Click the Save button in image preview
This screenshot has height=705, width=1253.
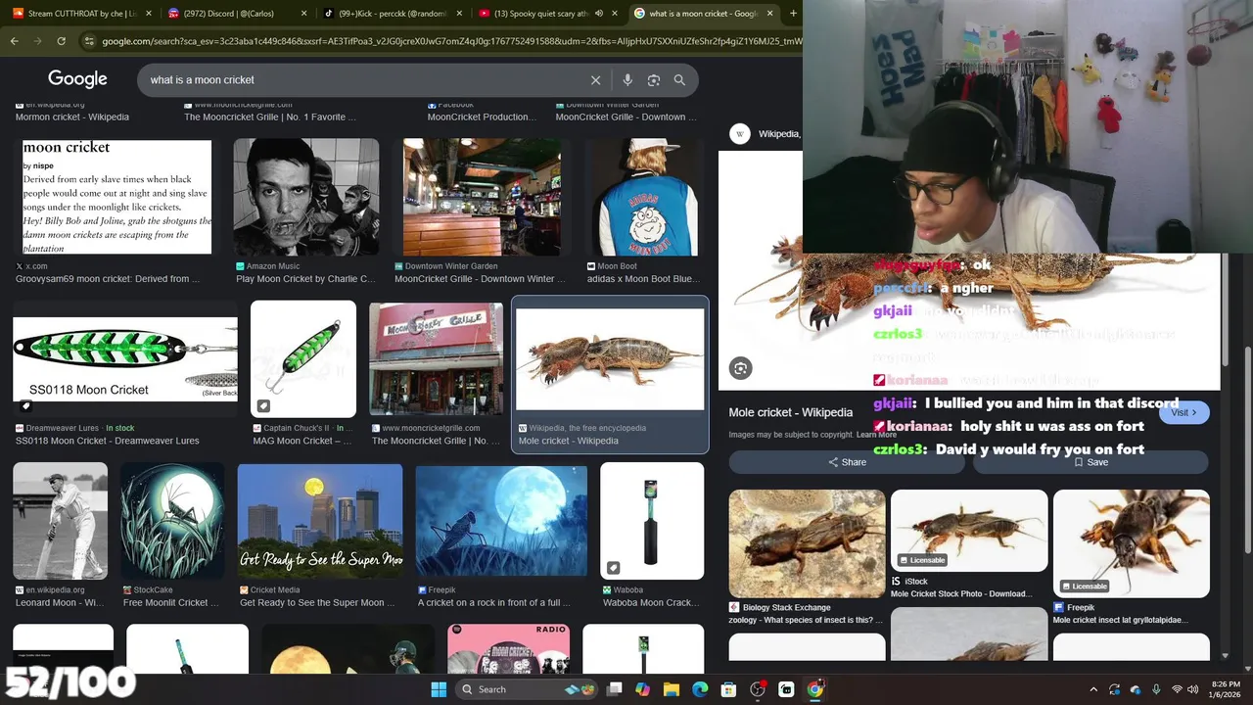1091,462
